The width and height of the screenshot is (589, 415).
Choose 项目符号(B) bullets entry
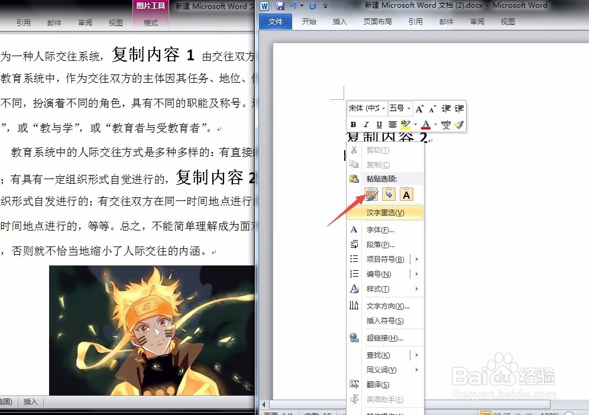(385, 260)
